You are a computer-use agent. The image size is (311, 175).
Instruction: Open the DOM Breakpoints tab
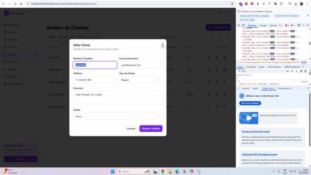(x=292, y=67)
